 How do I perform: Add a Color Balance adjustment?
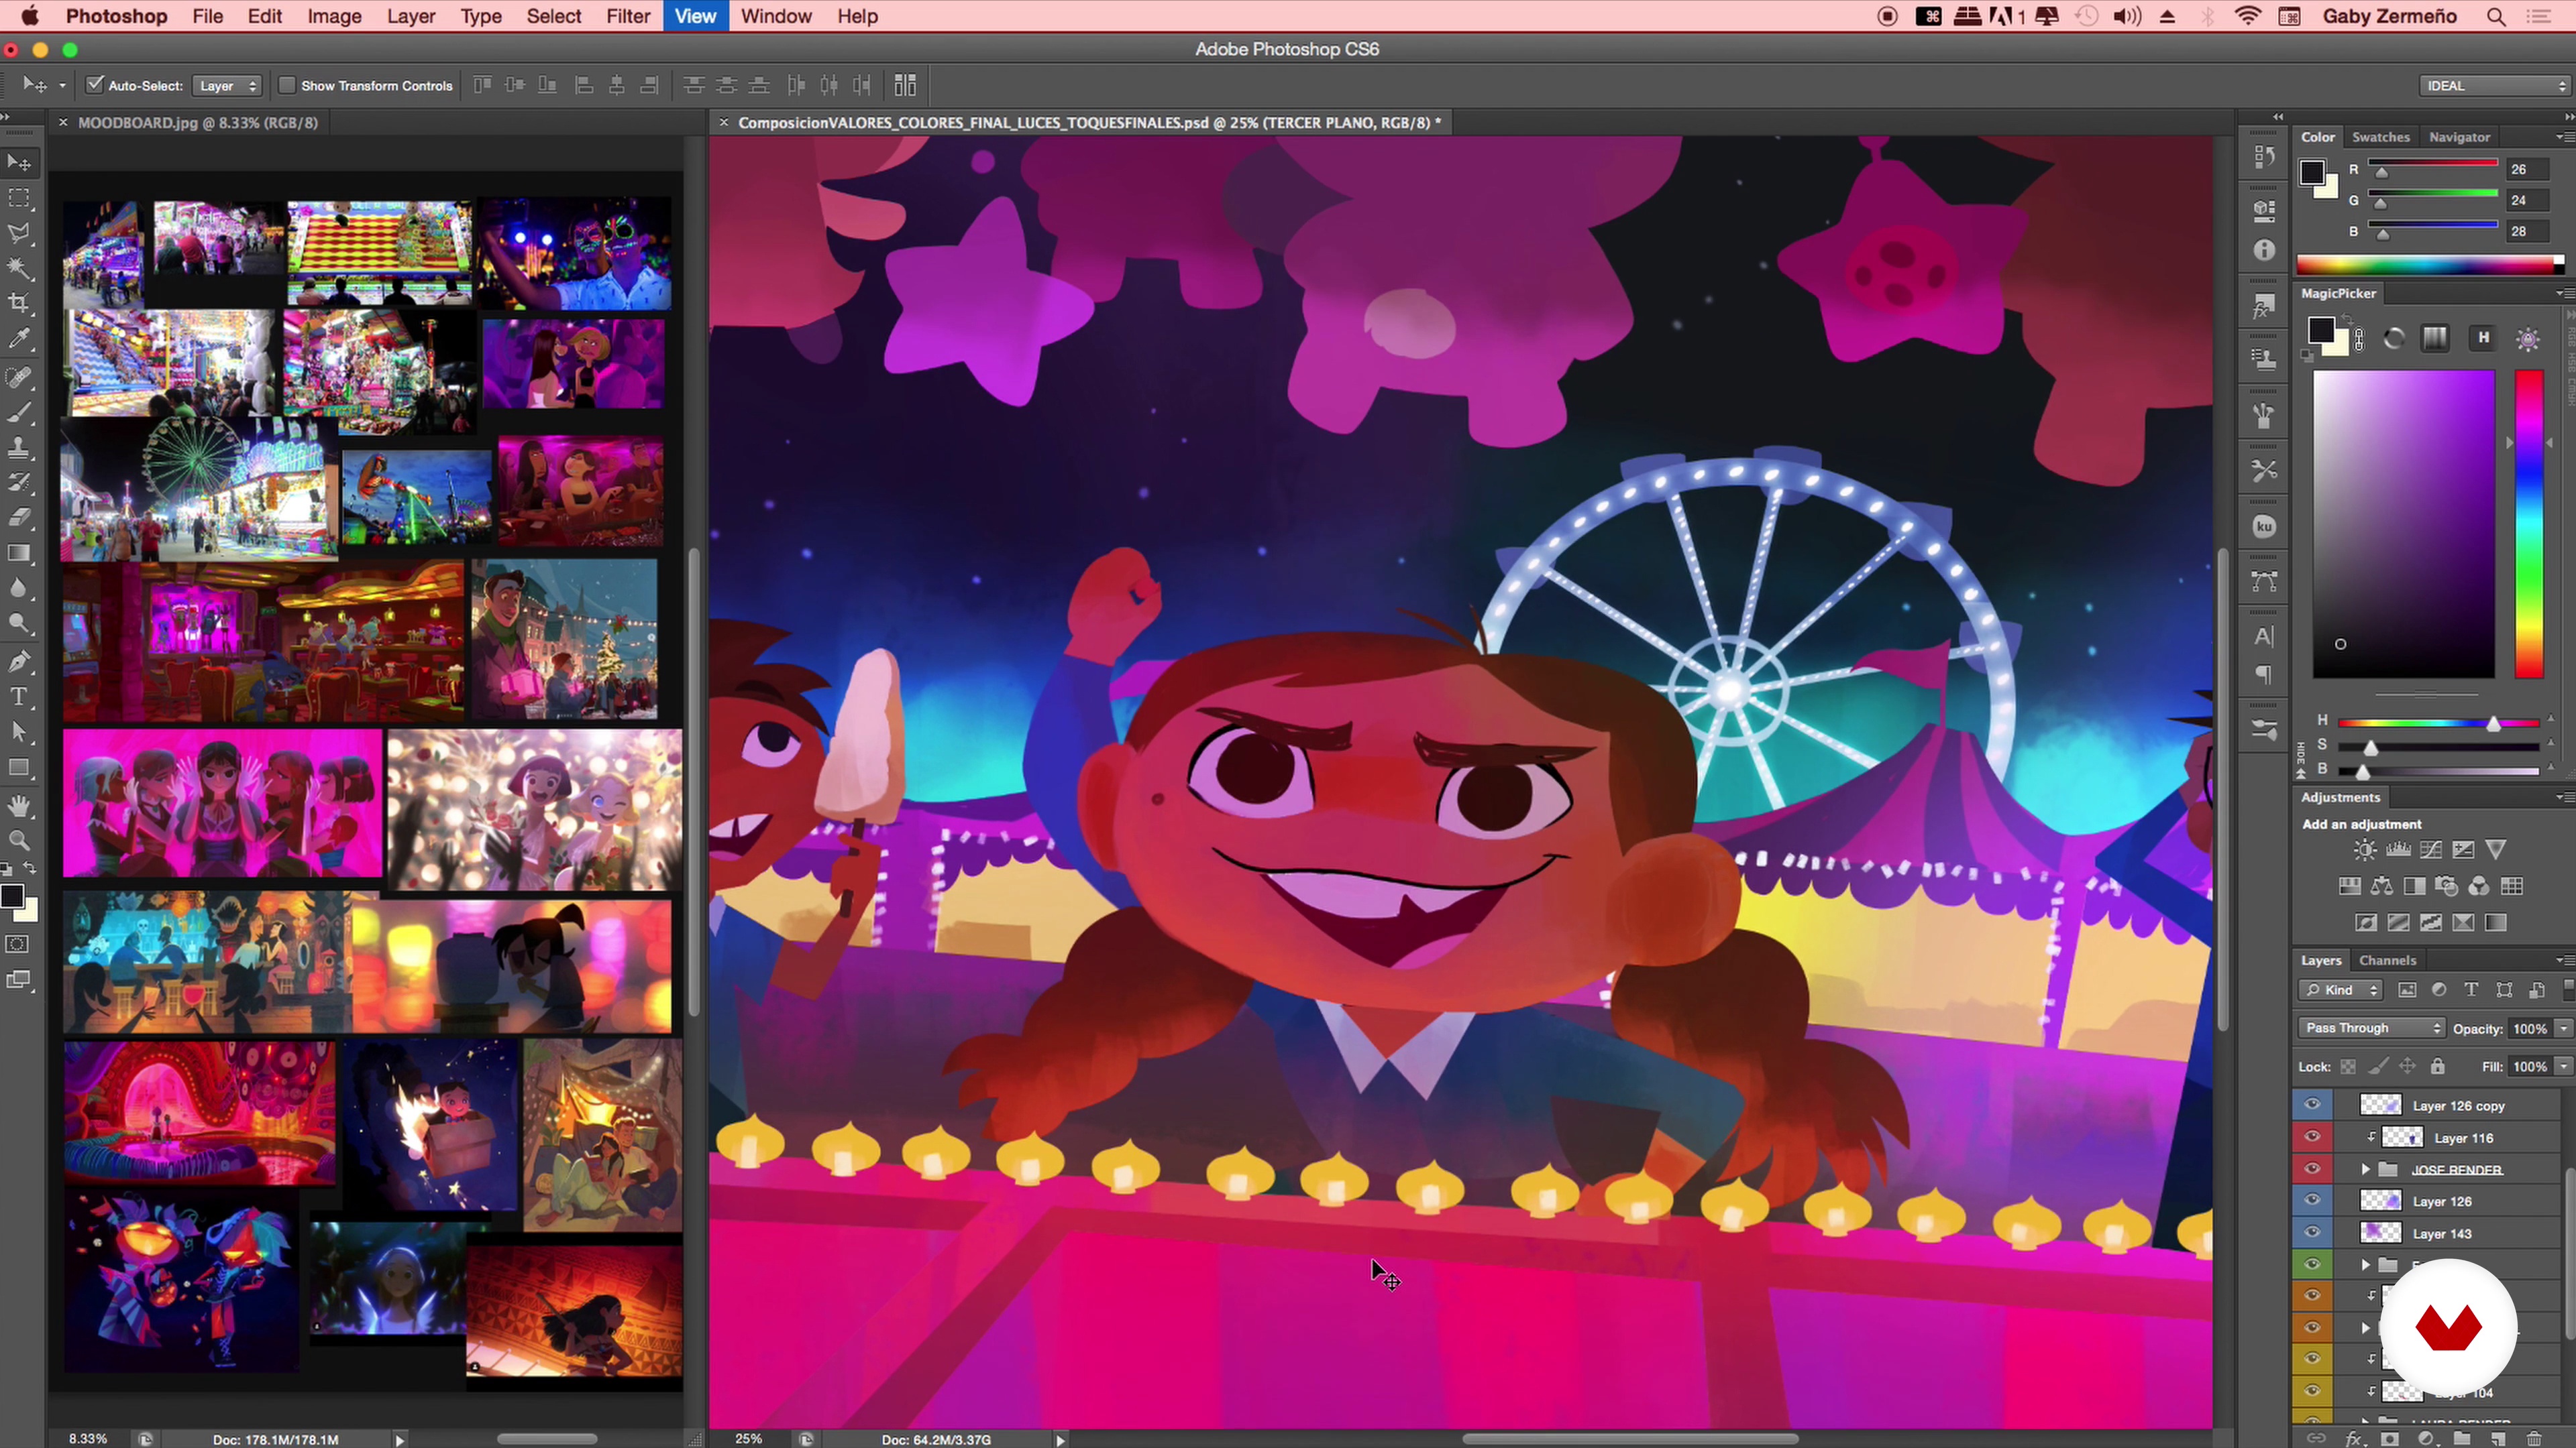coord(2382,886)
